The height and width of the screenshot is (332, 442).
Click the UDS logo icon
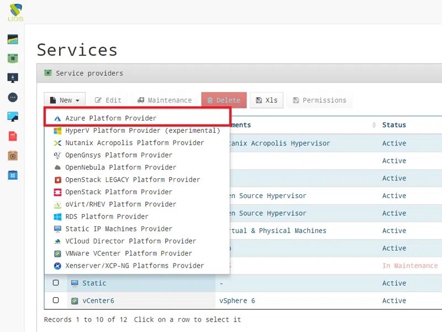tap(15, 12)
